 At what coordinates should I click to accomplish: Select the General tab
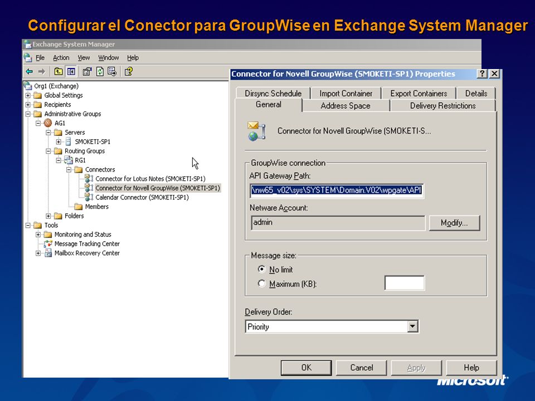coord(269,105)
